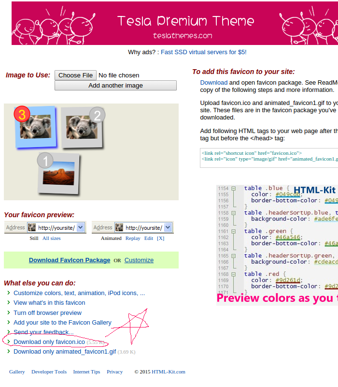The height and width of the screenshot is (387, 338).
Task: Open the Animated preview address dropdown
Action: pyautogui.click(x=168, y=227)
